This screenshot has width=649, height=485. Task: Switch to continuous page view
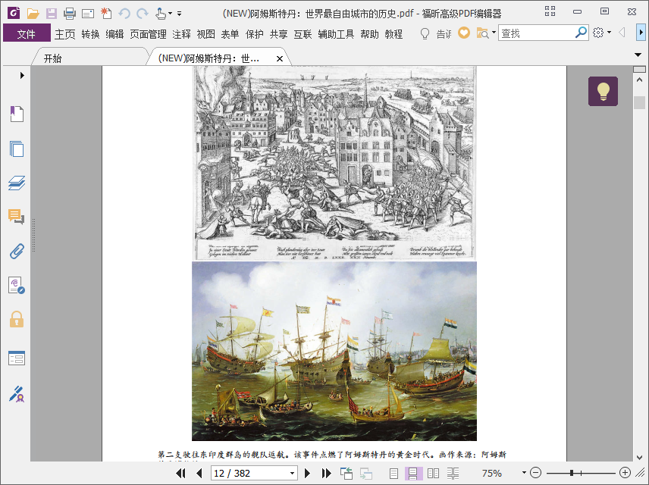[x=413, y=473]
